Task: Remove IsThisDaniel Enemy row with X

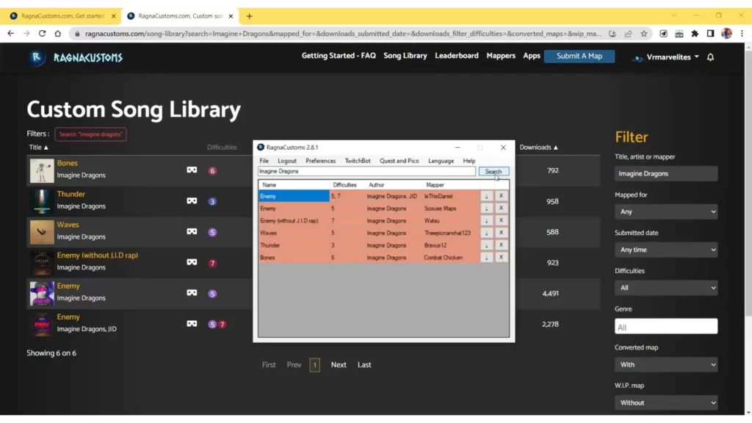Action: pos(501,195)
